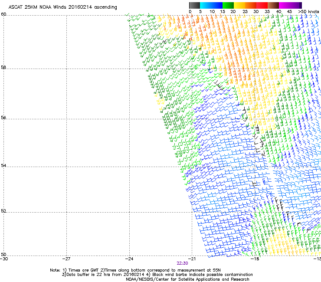
Task: Click the longitude label '-18'
Action: pyautogui.click(x=255, y=259)
